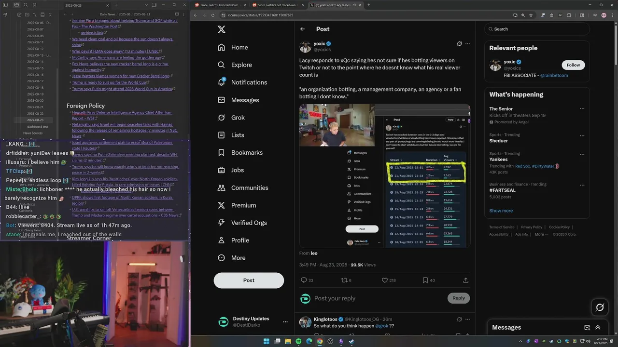Click Show more under trends
Screen dimensions: 618x347
[x=501, y=211]
